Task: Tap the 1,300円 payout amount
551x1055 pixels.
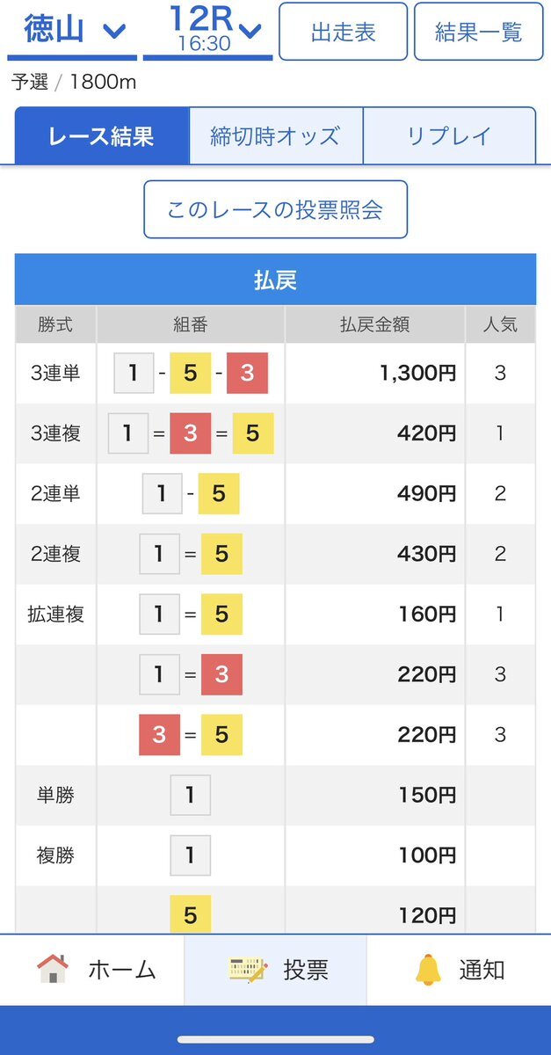Action: [x=417, y=373]
